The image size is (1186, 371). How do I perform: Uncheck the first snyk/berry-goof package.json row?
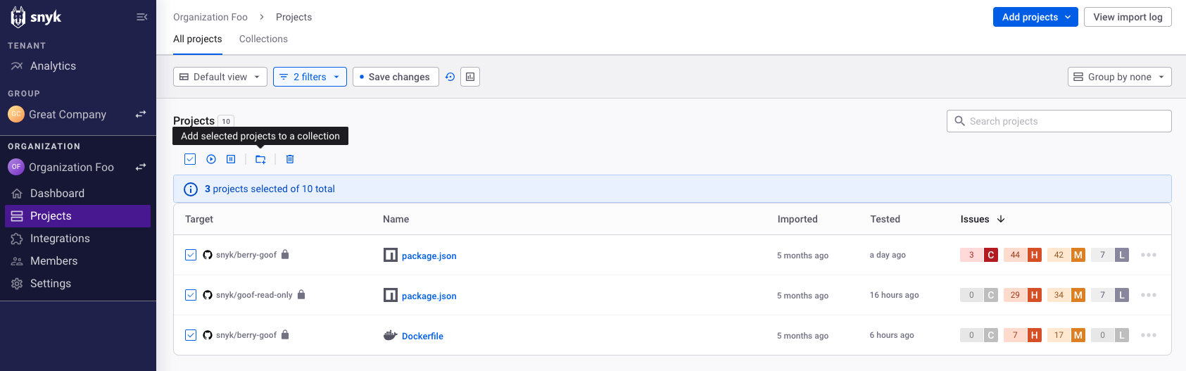click(x=191, y=255)
